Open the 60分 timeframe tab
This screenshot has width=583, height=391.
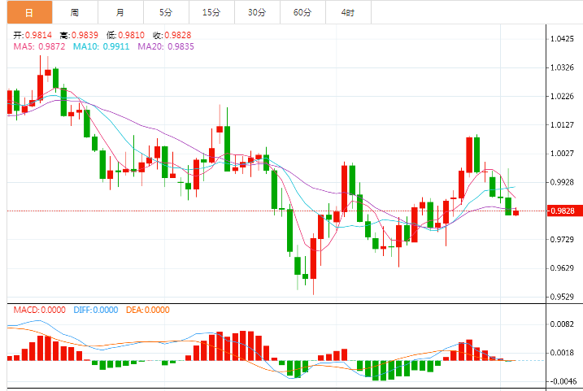[x=302, y=12]
